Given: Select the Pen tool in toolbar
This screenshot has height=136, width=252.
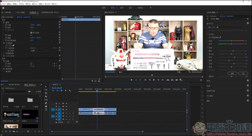Looking at the screenshot, I should tap(46, 103).
